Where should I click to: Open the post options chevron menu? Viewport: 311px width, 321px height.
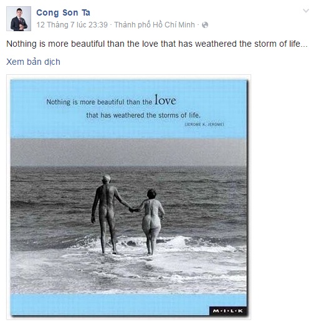[x=306, y=11]
